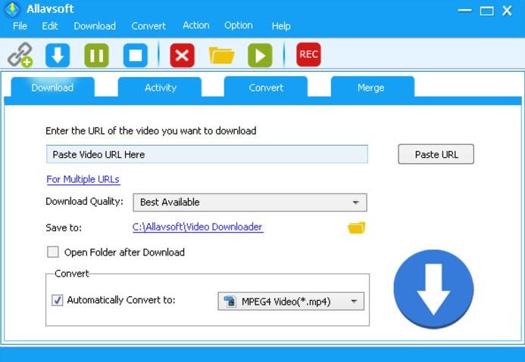Browse save location using yellow folder icon
The height and width of the screenshot is (362, 525).
click(x=356, y=227)
